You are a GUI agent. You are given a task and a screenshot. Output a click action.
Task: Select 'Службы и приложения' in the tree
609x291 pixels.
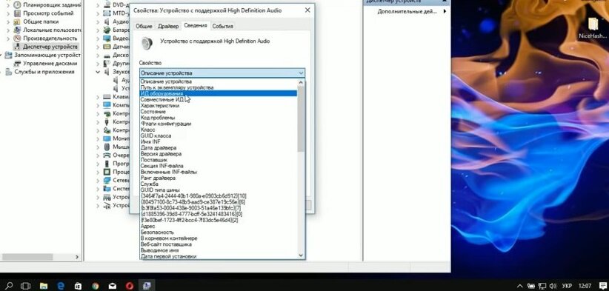[x=44, y=72]
